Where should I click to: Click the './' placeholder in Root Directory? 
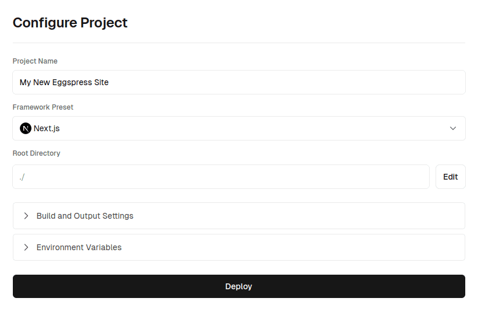(22, 177)
